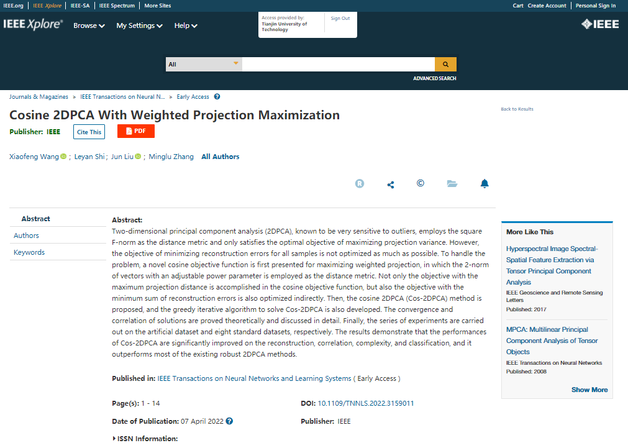Click the IEEE logo
Image resolution: width=628 pixels, height=448 pixels.
coord(599,24)
